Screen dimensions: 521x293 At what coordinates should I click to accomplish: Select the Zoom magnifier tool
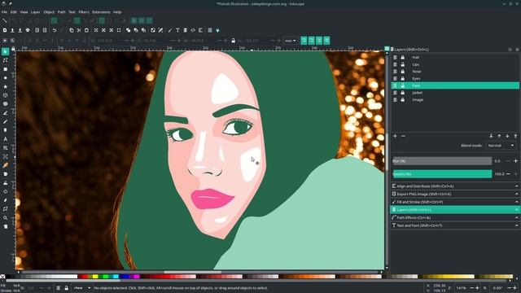(x=5, y=217)
